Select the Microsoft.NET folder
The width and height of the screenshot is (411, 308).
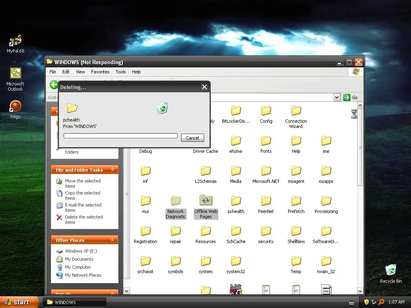point(266,175)
